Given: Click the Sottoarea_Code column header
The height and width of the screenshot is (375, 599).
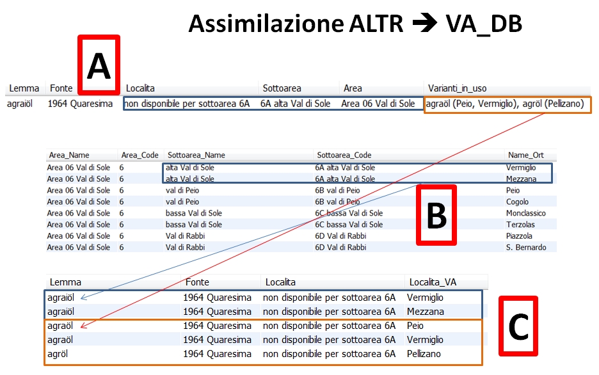Looking at the screenshot, I should pos(344,155).
